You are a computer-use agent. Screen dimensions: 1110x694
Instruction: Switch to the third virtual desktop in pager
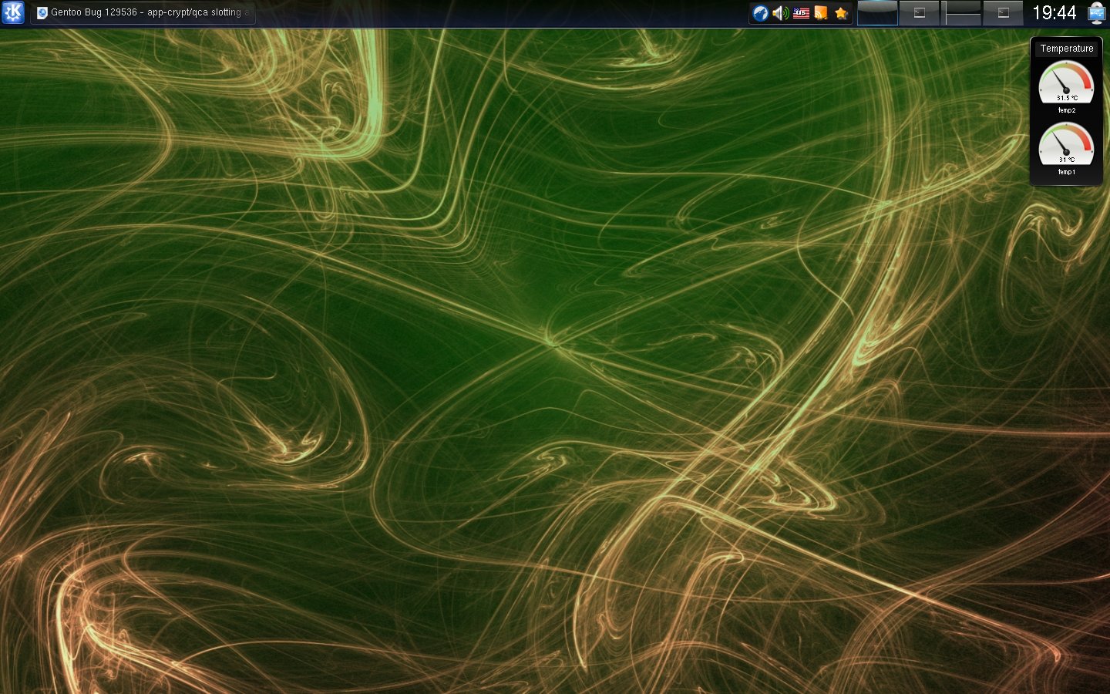962,13
